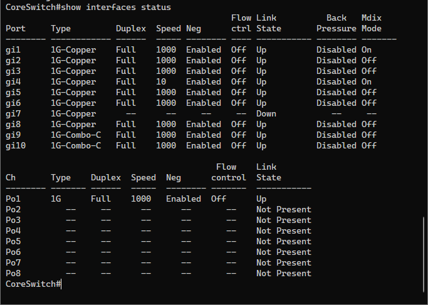Click the 'Ch' column header

pos(11,177)
